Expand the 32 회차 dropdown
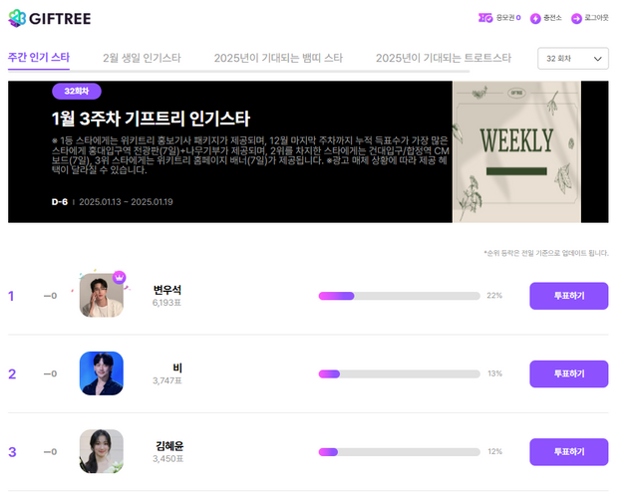This screenshot has width=638, height=492. (573, 59)
